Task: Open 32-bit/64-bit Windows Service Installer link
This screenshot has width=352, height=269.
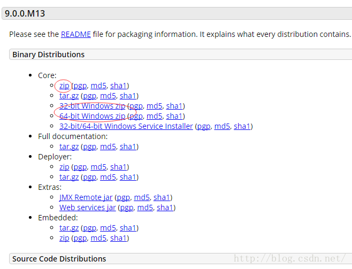Action: (x=126, y=126)
